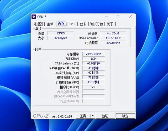The width and height of the screenshot is (168, 131).
Task: Open the 显卡 tab
Action: 83,24
